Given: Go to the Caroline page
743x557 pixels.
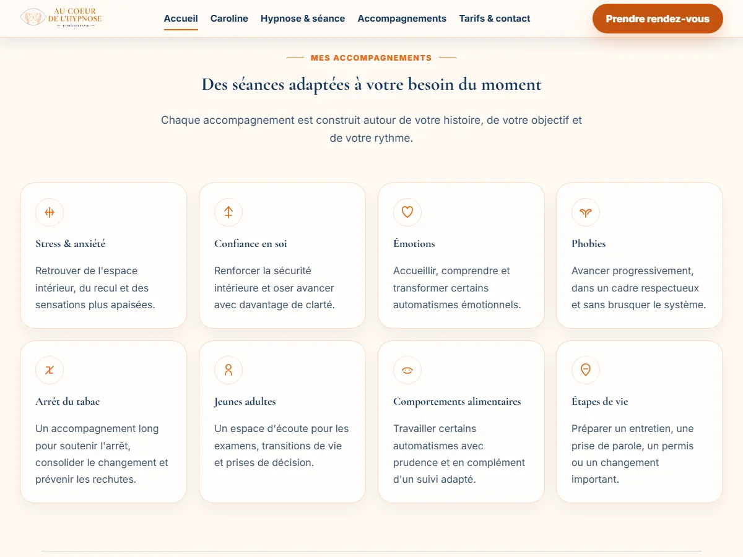Looking at the screenshot, I should (x=229, y=19).
